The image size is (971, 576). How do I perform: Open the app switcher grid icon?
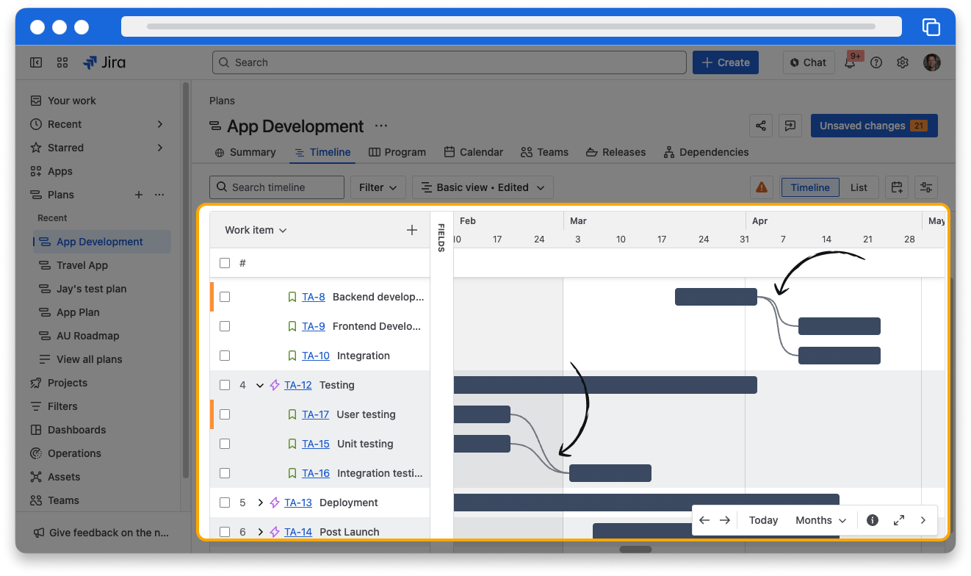(x=62, y=62)
